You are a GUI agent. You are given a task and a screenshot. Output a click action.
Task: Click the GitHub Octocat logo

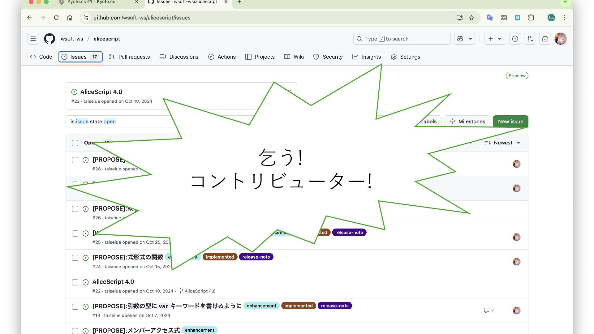49,39
